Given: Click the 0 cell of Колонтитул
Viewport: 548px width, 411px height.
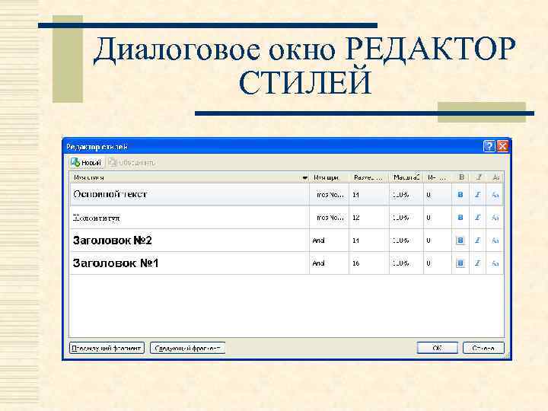Looking at the screenshot, I should point(438,218).
